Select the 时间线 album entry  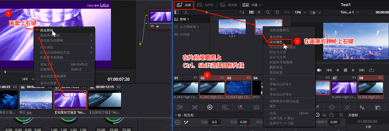[192, 34]
